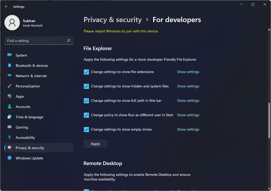The width and height of the screenshot is (271, 191).
Task: Open System settings category
Action: click(x=39, y=55)
